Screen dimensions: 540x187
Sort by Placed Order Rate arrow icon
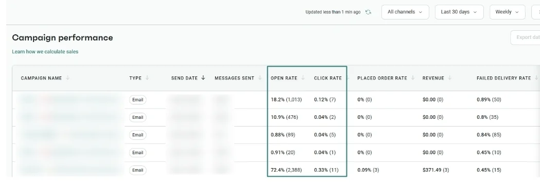pyautogui.click(x=412, y=78)
